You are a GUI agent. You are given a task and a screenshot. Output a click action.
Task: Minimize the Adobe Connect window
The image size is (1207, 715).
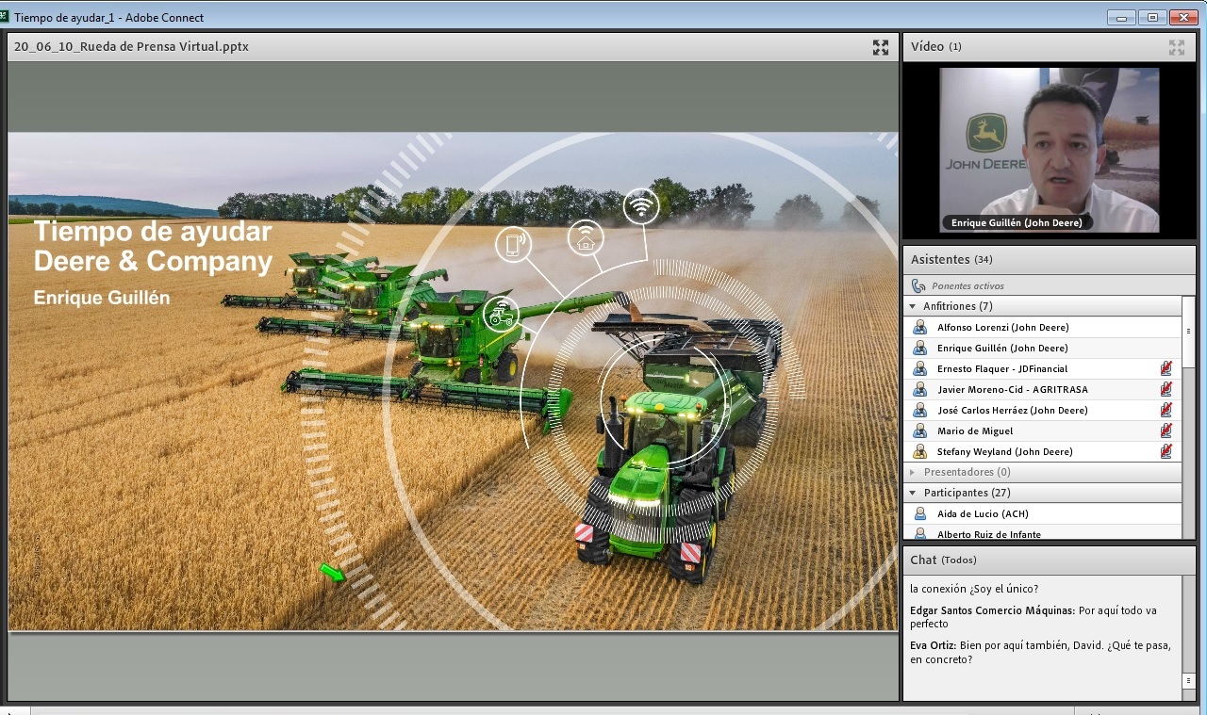1121,17
